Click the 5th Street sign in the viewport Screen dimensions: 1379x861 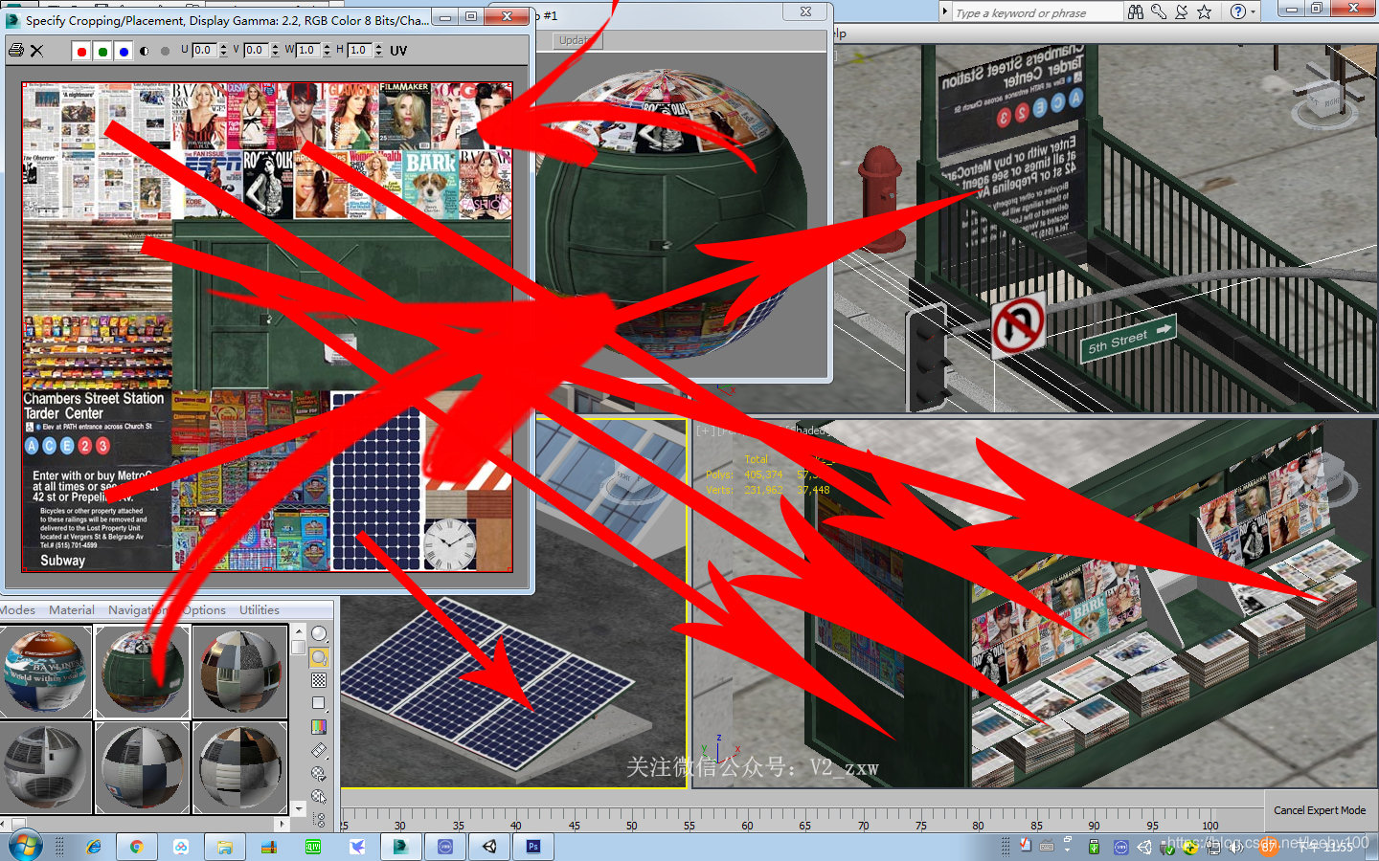pos(1127,339)
